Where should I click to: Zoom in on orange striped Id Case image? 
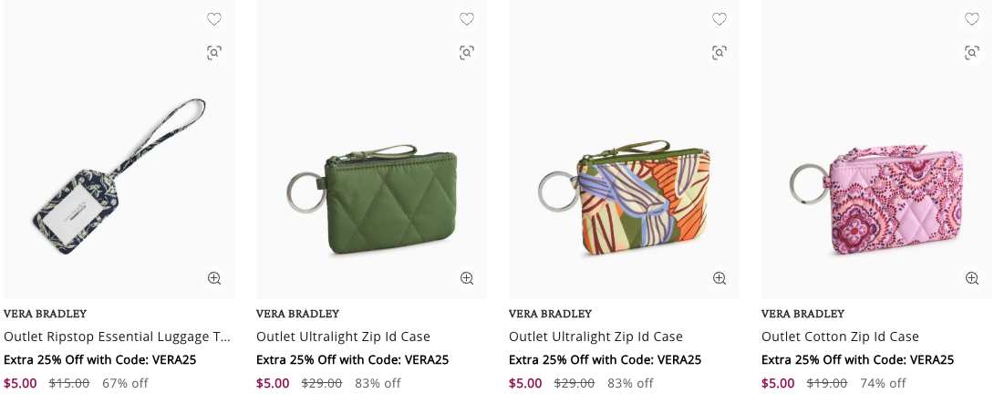click(719, 278)
